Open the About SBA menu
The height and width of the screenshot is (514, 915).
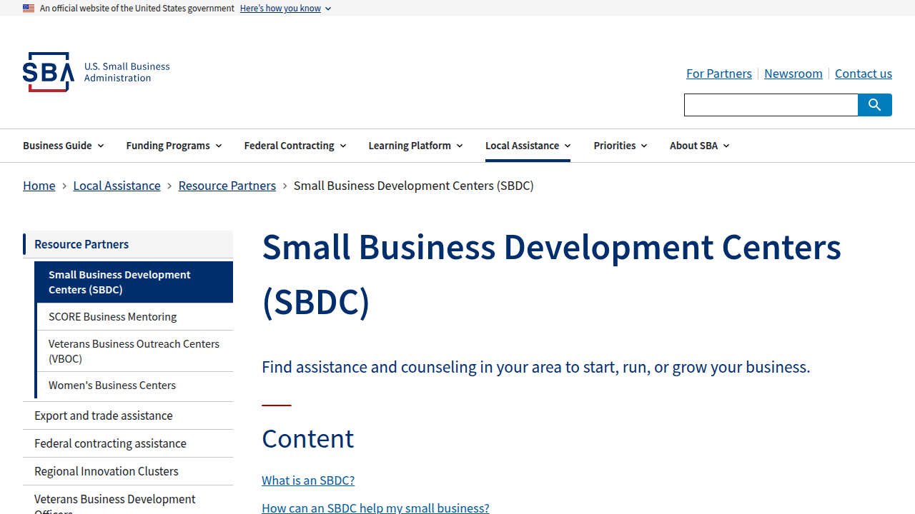(698, 146)
